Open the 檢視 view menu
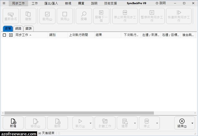Viewport: 198px width, 136px height. click(x=68, y=3)
